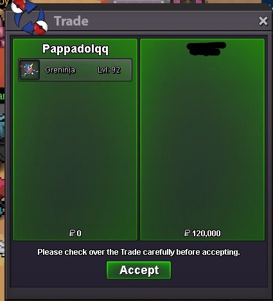The image size is (273, 301).
Task: Click empty area of Pappadolqq's panel
Action: 75,154
